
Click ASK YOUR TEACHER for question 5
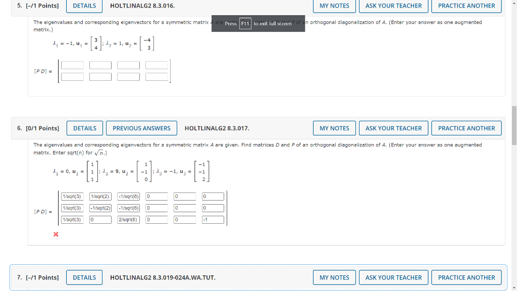point(393,6)
